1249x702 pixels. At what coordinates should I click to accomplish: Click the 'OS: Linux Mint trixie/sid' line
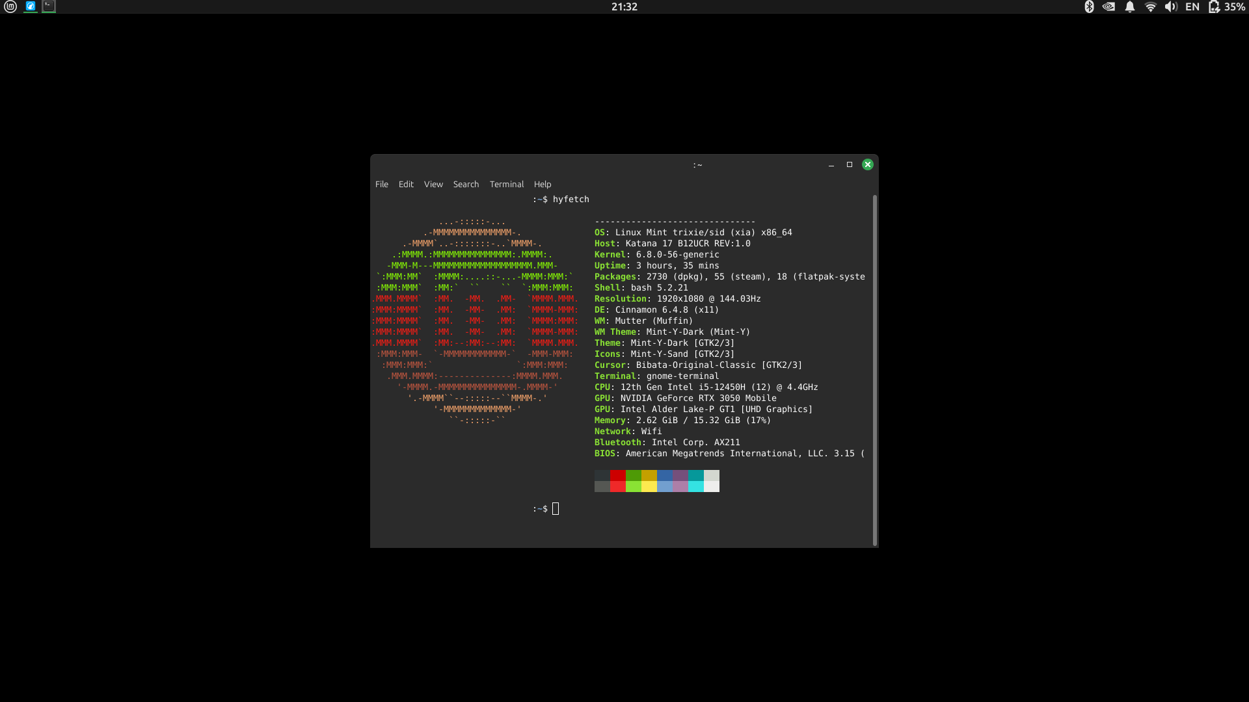[693, 233]
